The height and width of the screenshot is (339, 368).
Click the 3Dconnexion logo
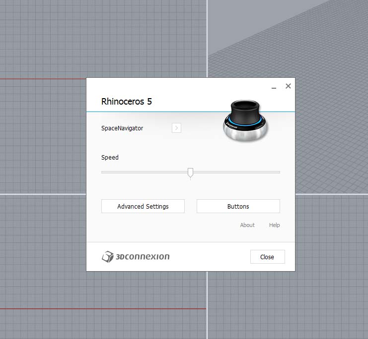click(136, 257)
